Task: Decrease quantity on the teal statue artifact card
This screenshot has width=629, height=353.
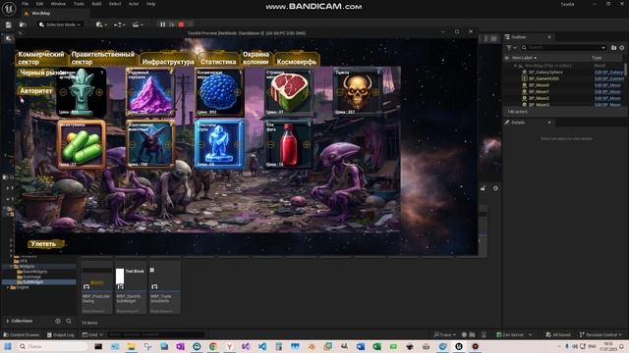Action: coord(63,92)
